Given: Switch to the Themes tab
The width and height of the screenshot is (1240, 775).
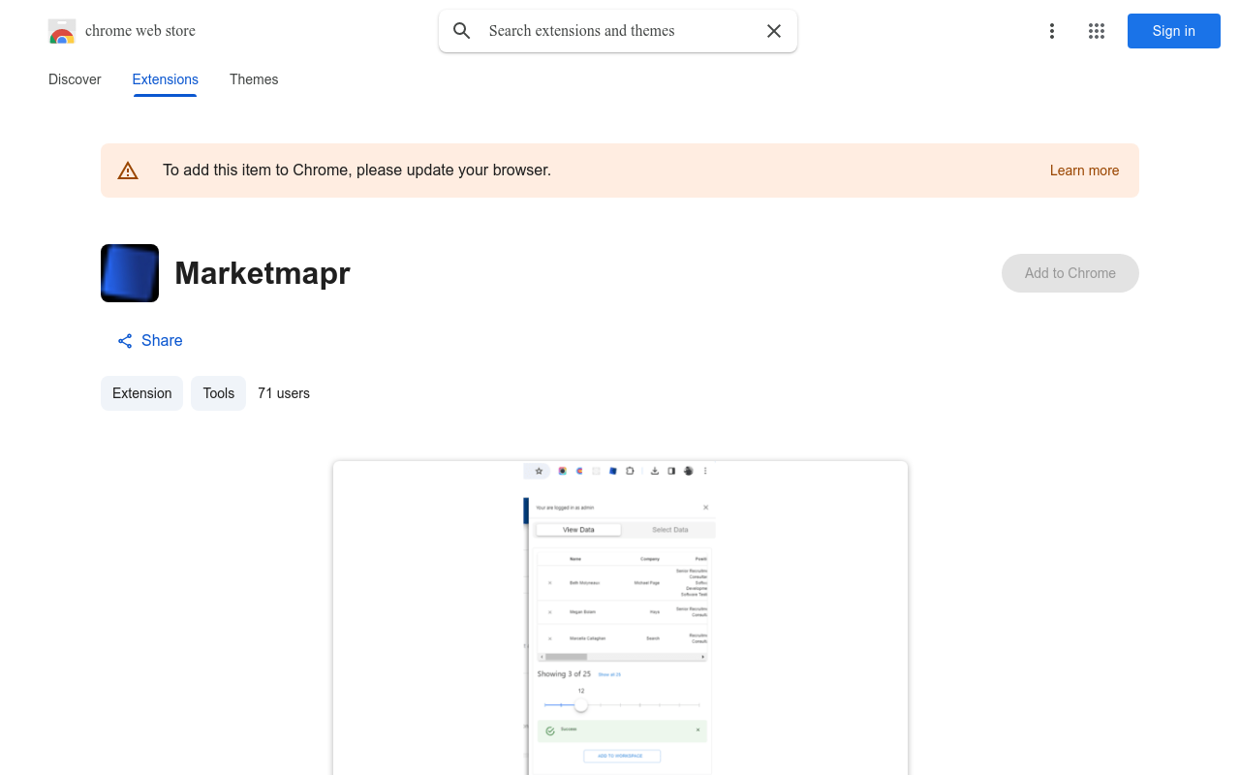Looking at the screenshot, I should click(x=254, y=79).
